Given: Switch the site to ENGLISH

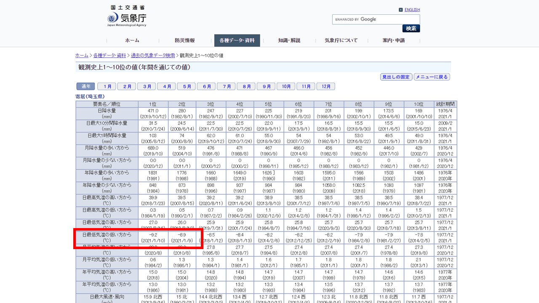Looking at the screenshot, I should [412, 10].
